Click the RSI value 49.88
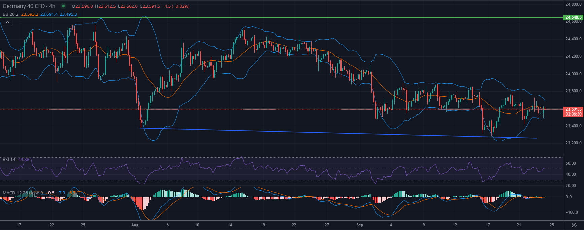The image size is (584, 230). [x=24, y=159]
